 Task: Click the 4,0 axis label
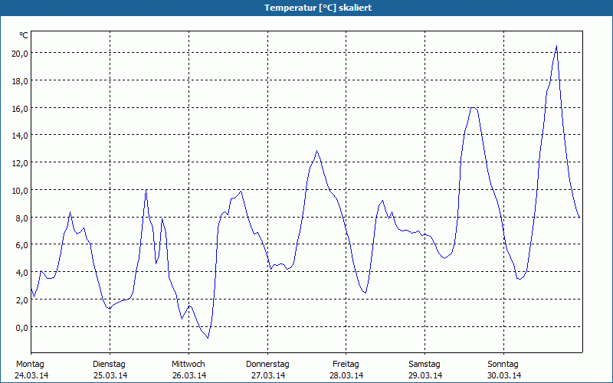pos(21,273)
